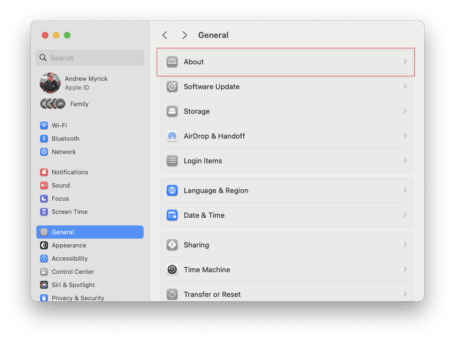This screenshot has width=455, height=342.
Task: Select Screen Time label in sidebar
Action: (x=70, y=212)
